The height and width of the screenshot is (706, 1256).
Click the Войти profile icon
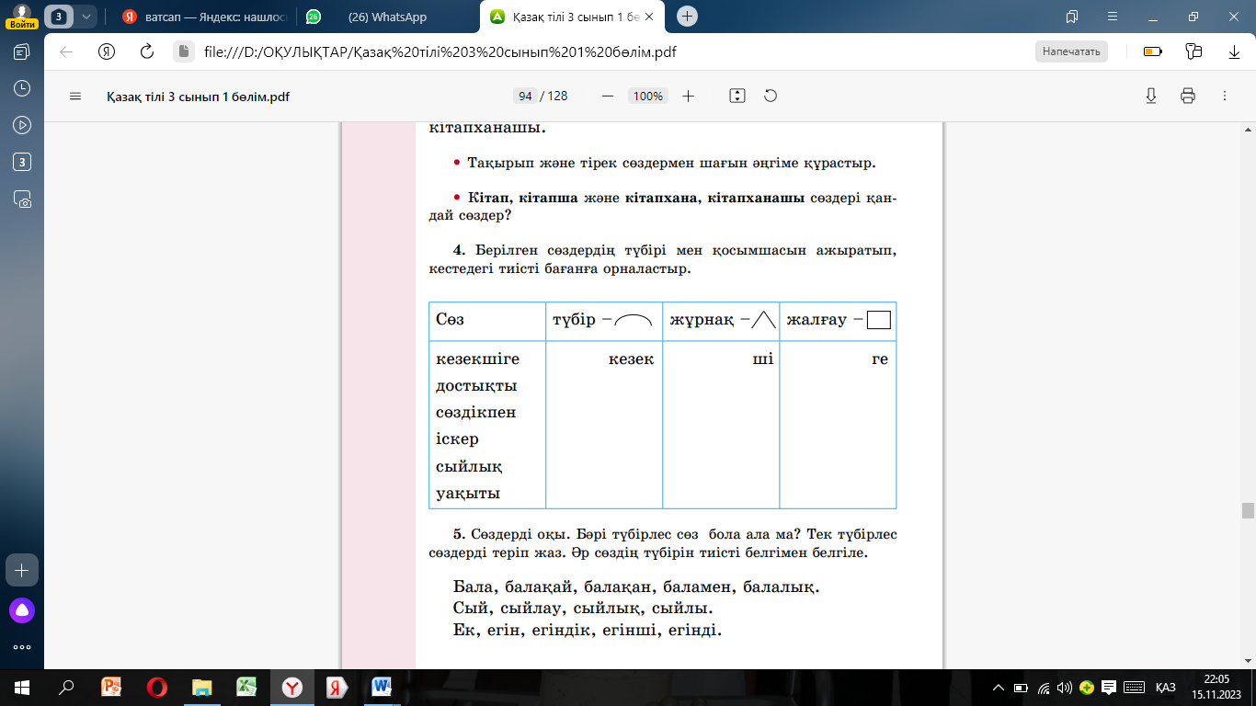[22, 17]
